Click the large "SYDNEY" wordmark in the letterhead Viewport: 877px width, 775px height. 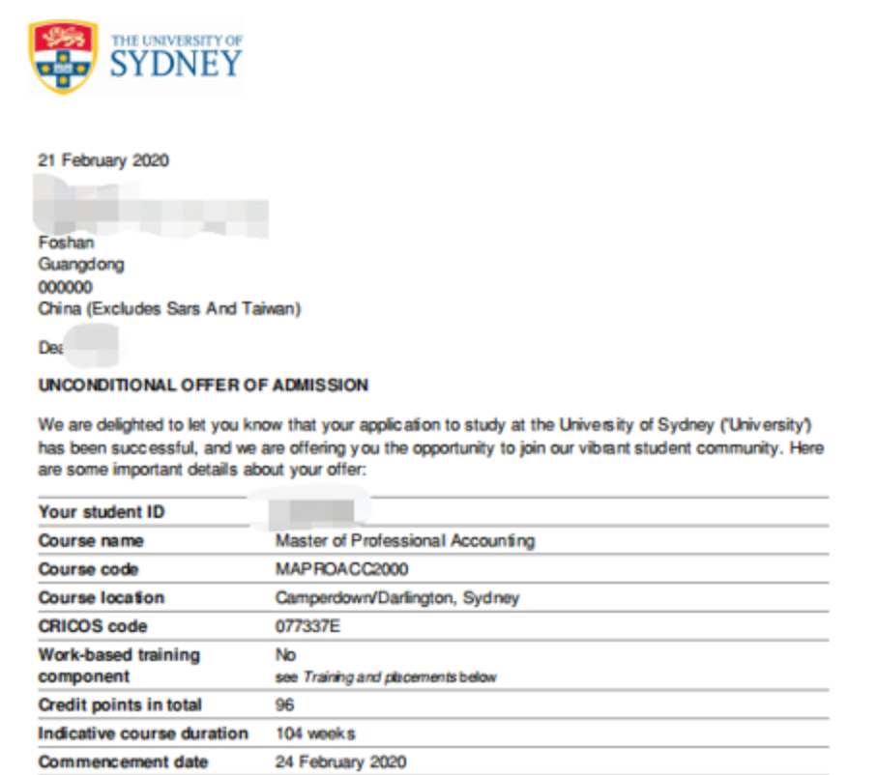(x=176, y=64)
